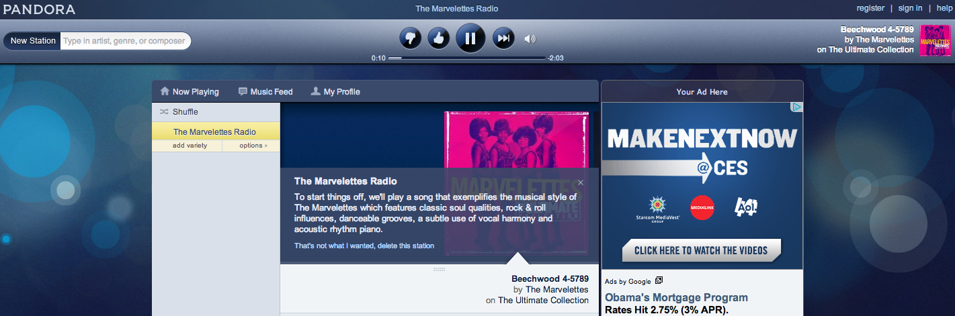Expand the station options menu
This screenshot has width=955, height=316.
(x=253, y=146)
